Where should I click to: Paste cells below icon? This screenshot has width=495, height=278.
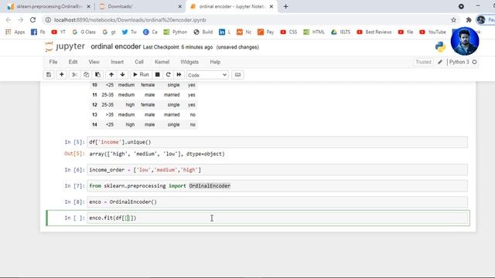[x=98, y=75]
